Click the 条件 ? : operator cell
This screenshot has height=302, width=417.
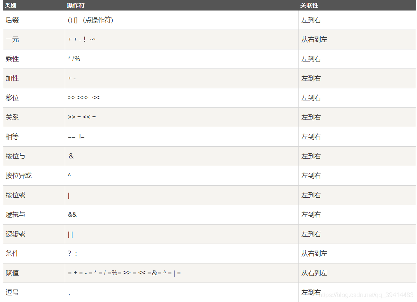(182, 253)
